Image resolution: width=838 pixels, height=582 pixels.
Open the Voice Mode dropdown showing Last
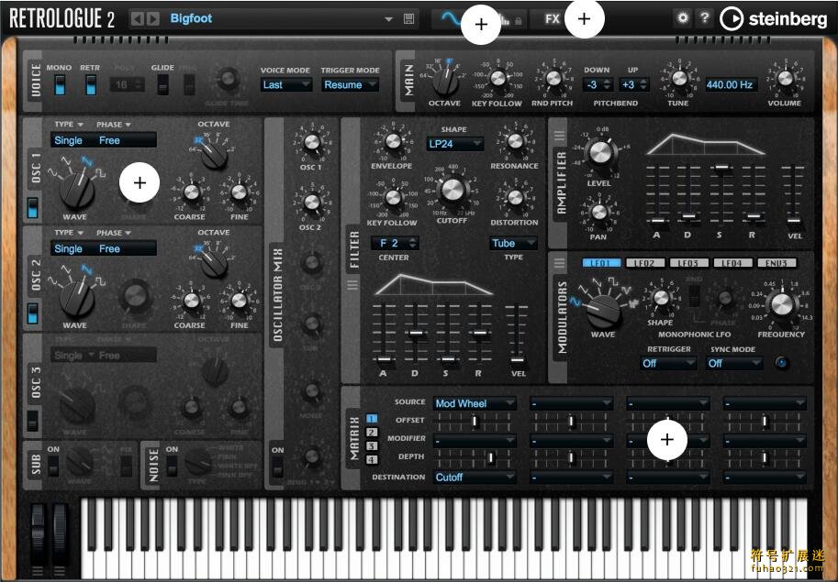pos(286,85)
